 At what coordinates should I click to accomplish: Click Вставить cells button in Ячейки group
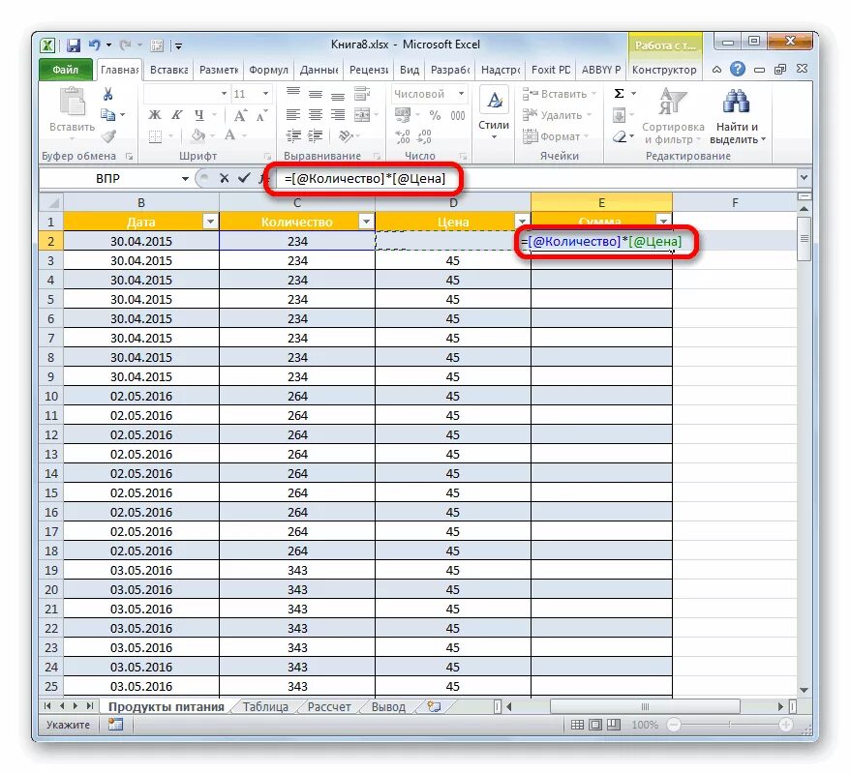[x=559, y=94]
